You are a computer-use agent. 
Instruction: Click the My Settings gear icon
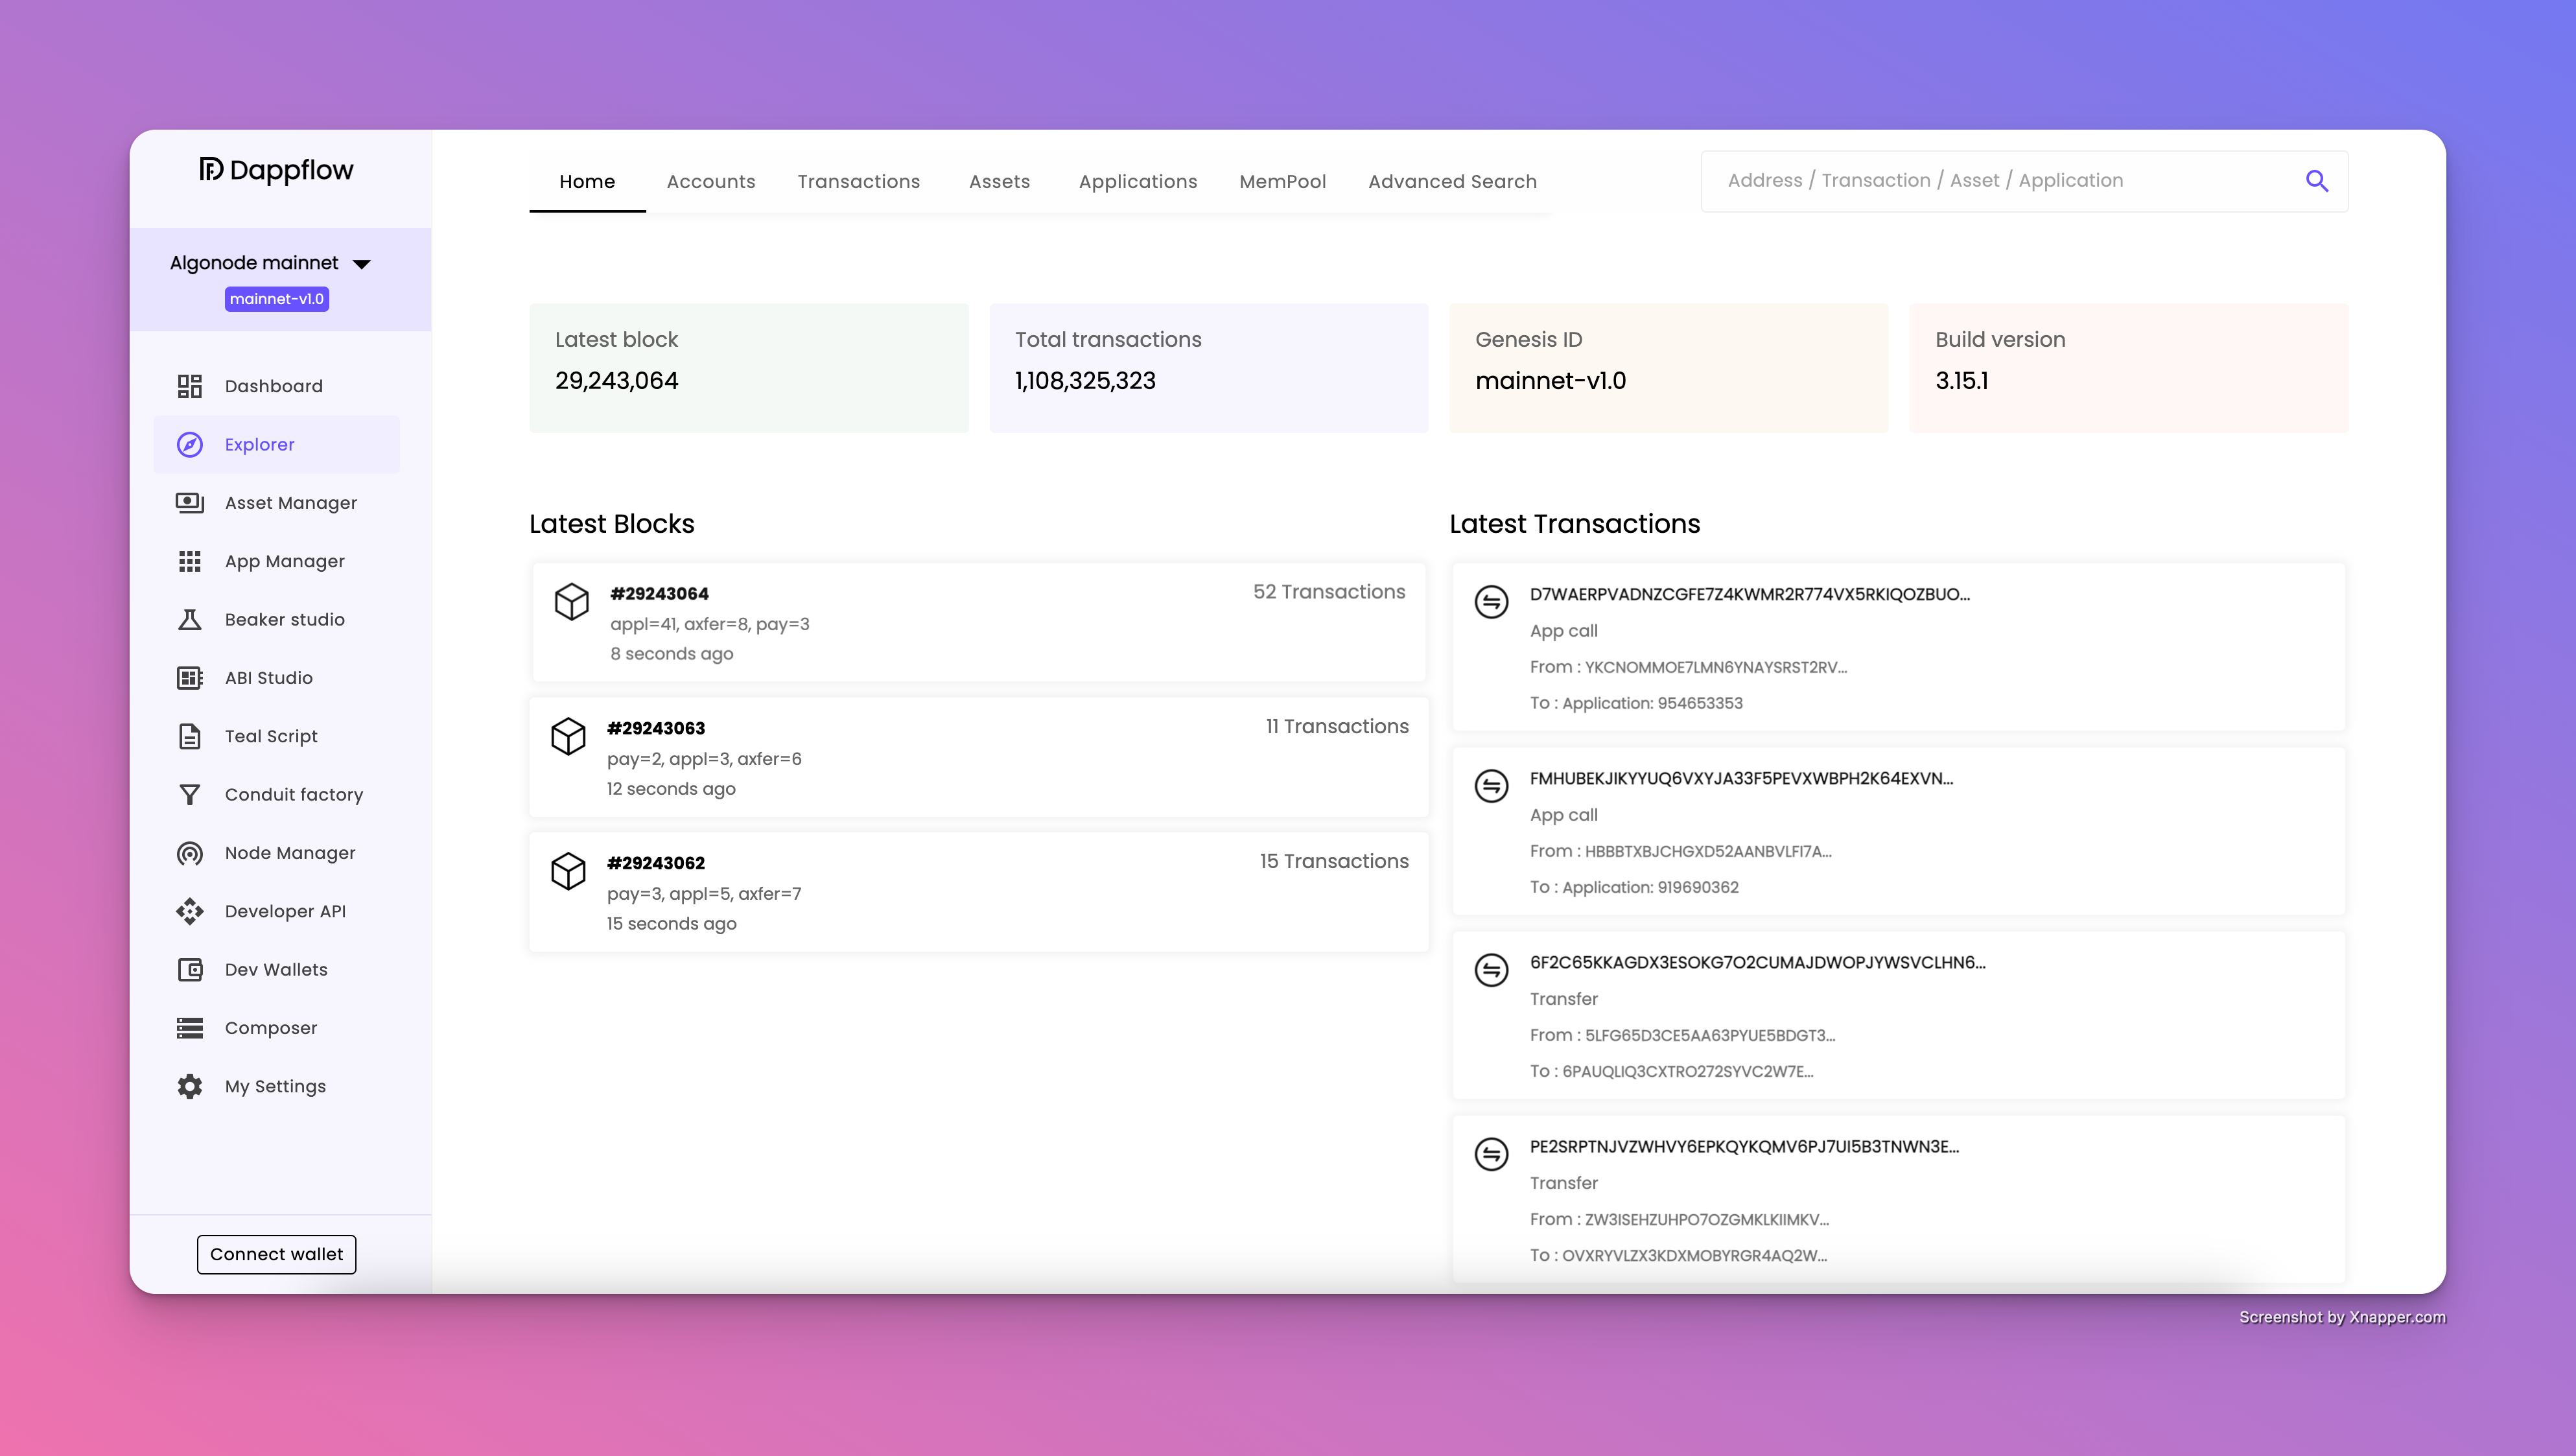pos(190,1086)
